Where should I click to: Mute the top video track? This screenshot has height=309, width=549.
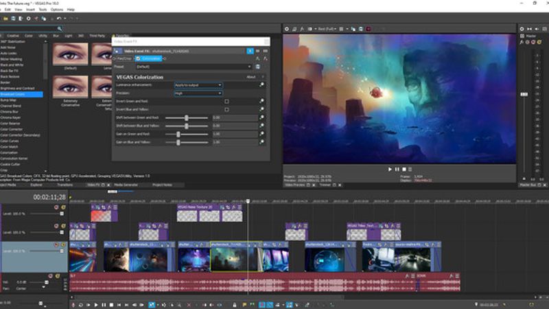pos(56,207)
